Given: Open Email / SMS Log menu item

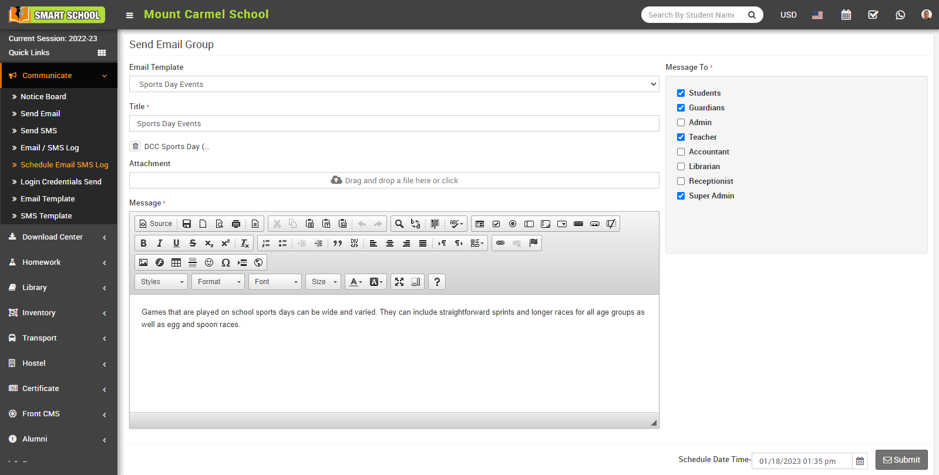Looking at the screenshot, I should click(x=49, y=147).
